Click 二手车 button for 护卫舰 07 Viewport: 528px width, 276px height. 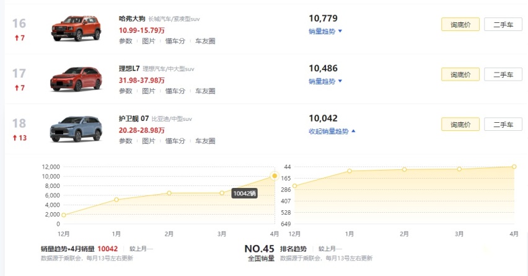click(503, 124)
